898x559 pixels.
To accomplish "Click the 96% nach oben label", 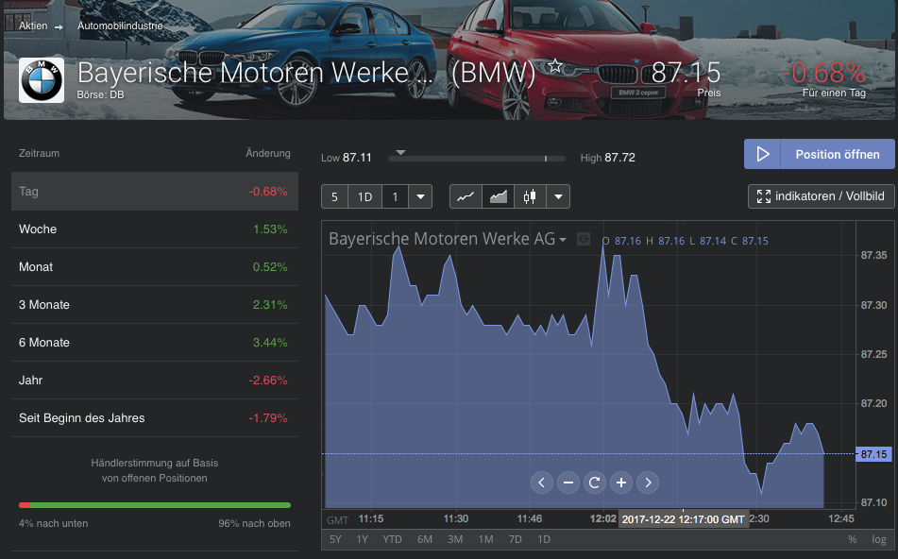I will pos(254,523).
